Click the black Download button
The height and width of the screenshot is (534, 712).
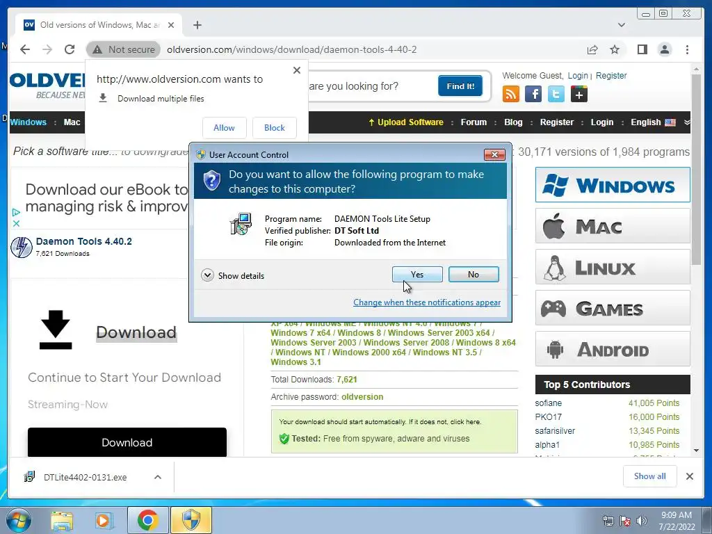127,442
